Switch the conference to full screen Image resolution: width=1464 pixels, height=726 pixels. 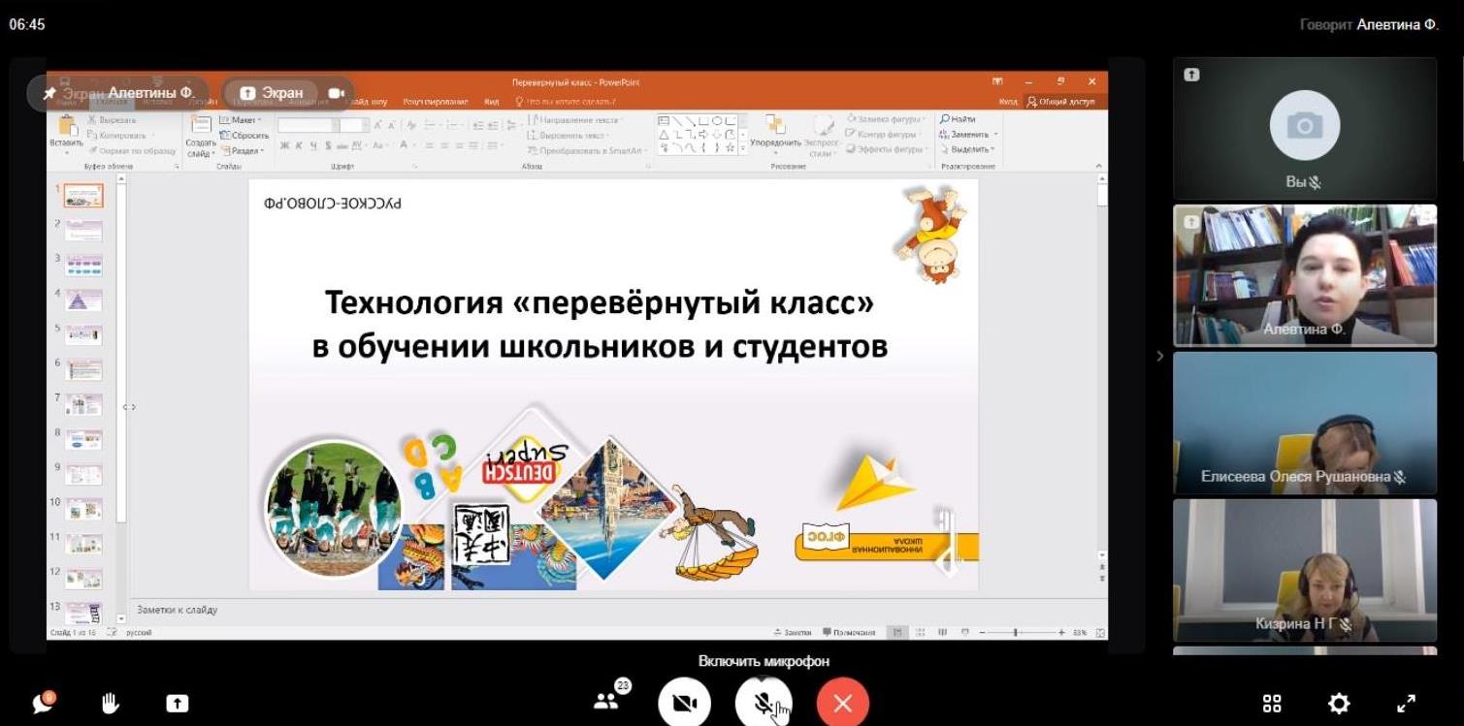[1405, 704]
